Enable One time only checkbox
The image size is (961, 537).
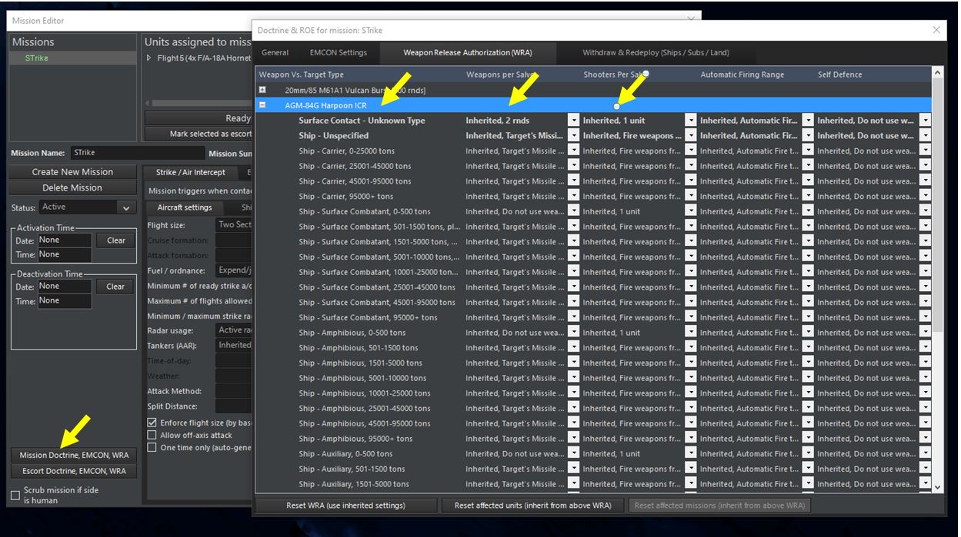coord(152,448)
